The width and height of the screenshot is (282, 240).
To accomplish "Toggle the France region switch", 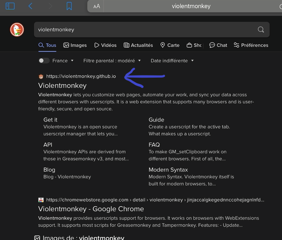I will click(x=44, y=61).
